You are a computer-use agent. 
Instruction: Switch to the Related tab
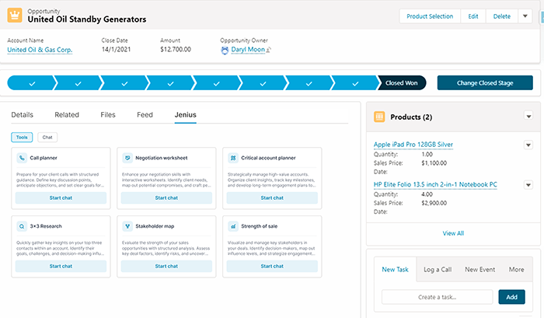click(x=67, y=114)
